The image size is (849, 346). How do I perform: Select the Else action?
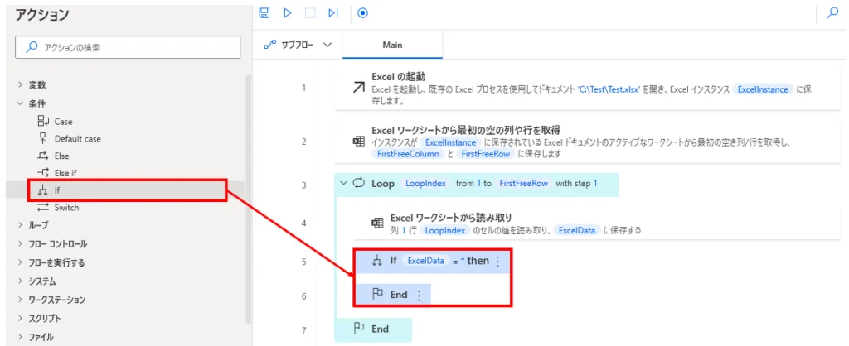pyautogui.click(x=61, y=156)
